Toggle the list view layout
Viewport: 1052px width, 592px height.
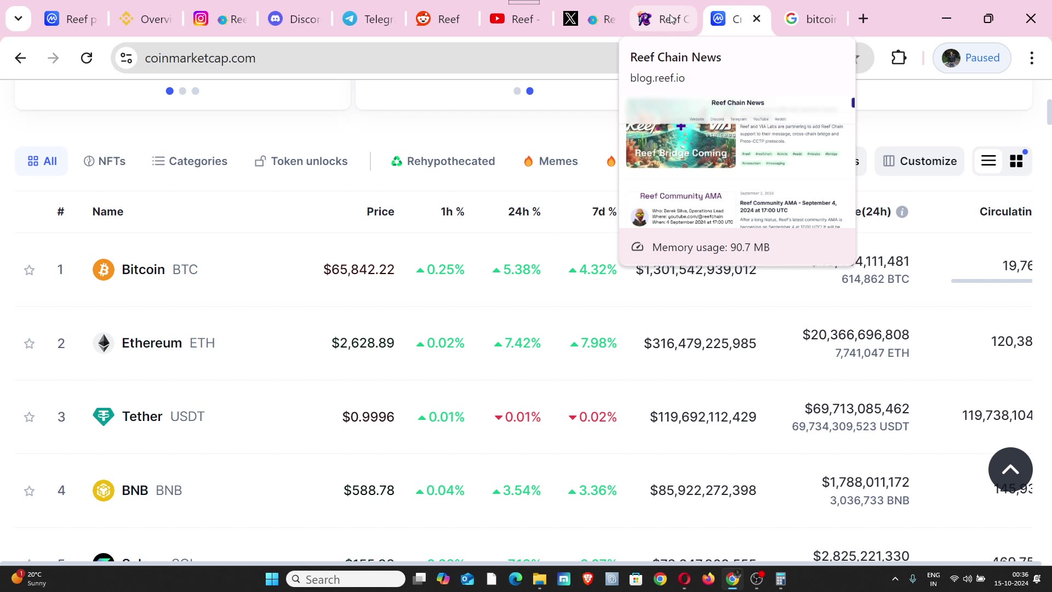(988, 161)
